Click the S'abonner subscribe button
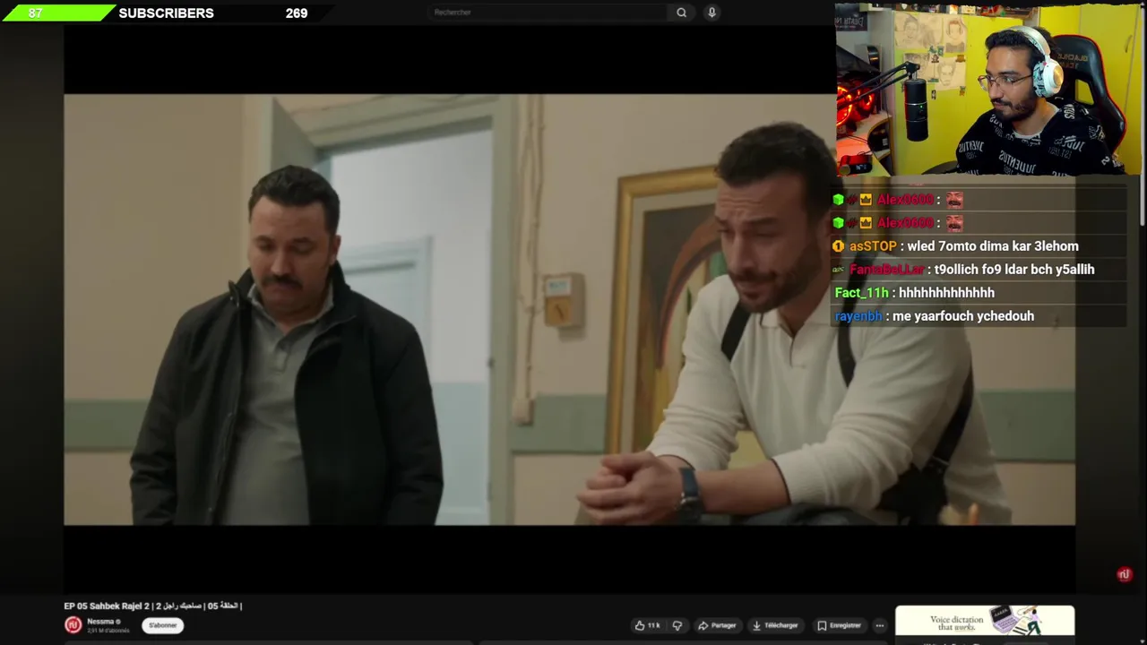 [162, 625]
